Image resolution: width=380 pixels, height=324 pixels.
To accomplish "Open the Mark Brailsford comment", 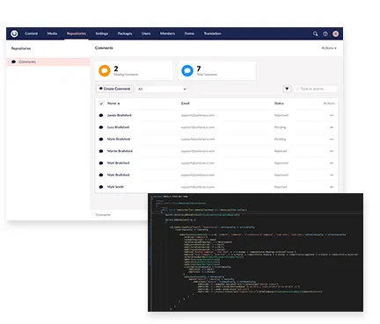I will [x=119, y=140].
